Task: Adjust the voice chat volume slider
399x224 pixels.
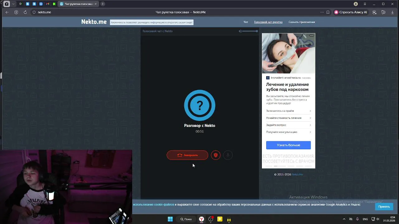Action: (x=250, y=31)
